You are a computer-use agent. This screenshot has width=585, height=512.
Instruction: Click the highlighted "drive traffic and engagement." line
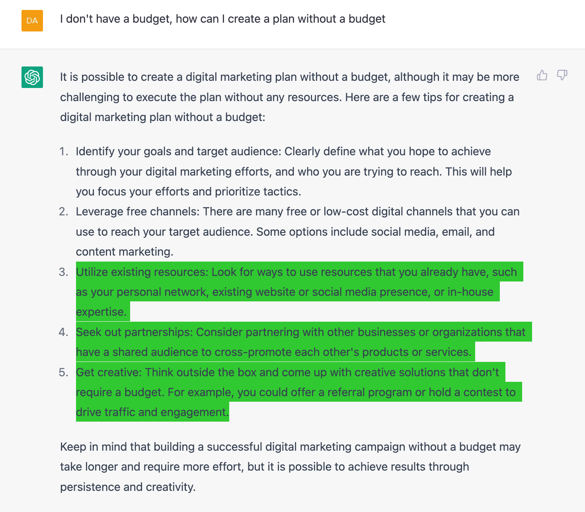click(x=152, y=412)
